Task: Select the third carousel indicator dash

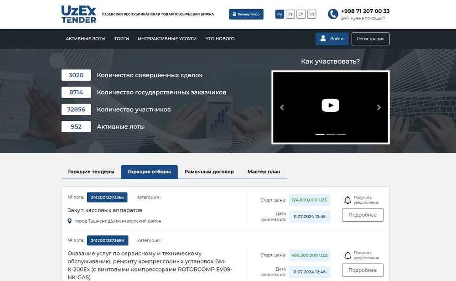Action: click(x=341, y=135)
